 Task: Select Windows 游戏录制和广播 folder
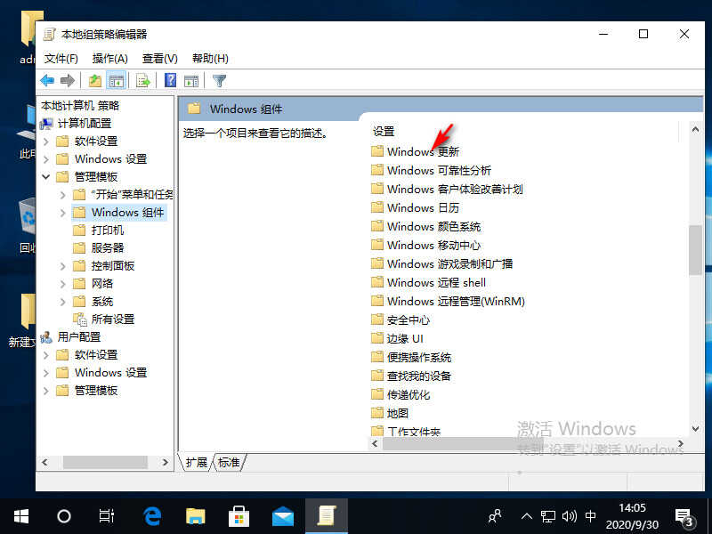[x=441, y=263]
